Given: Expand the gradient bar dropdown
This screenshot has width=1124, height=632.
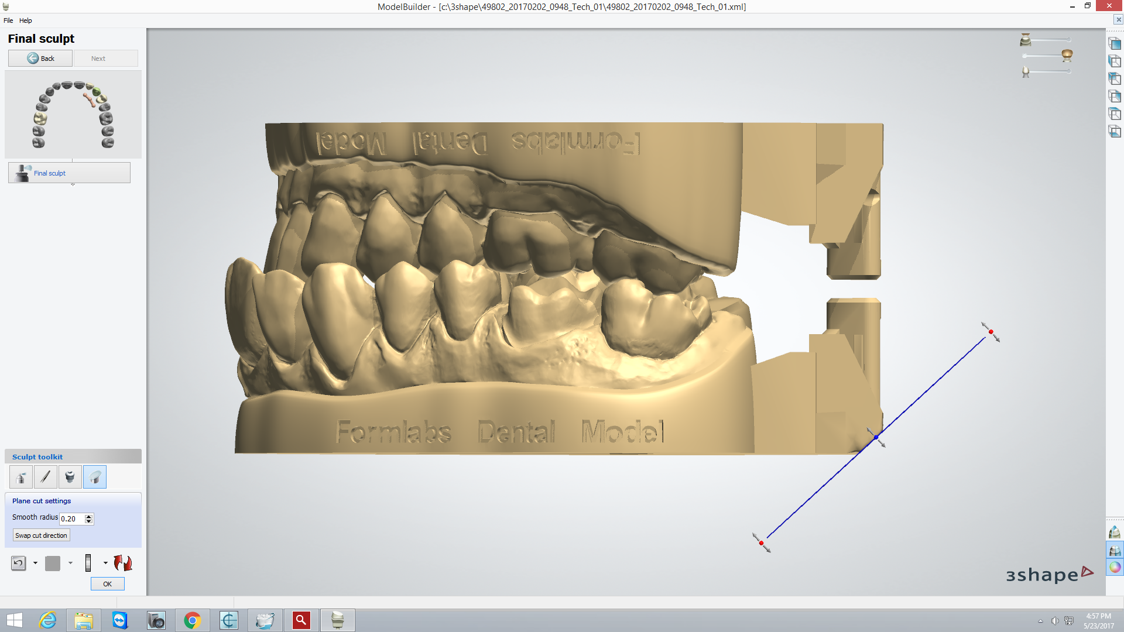Looking at the screenshot, I should pyautogui.click(x=105, y=563).
